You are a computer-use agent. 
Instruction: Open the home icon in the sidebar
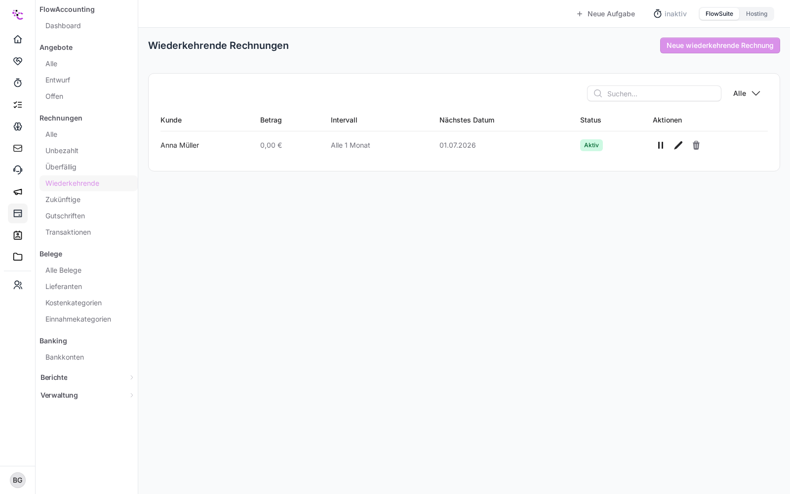[18, 40]
